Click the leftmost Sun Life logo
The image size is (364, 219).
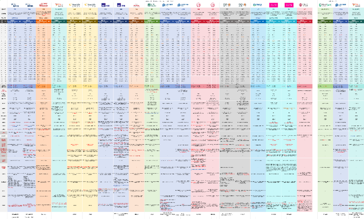(x=74, y=5)
